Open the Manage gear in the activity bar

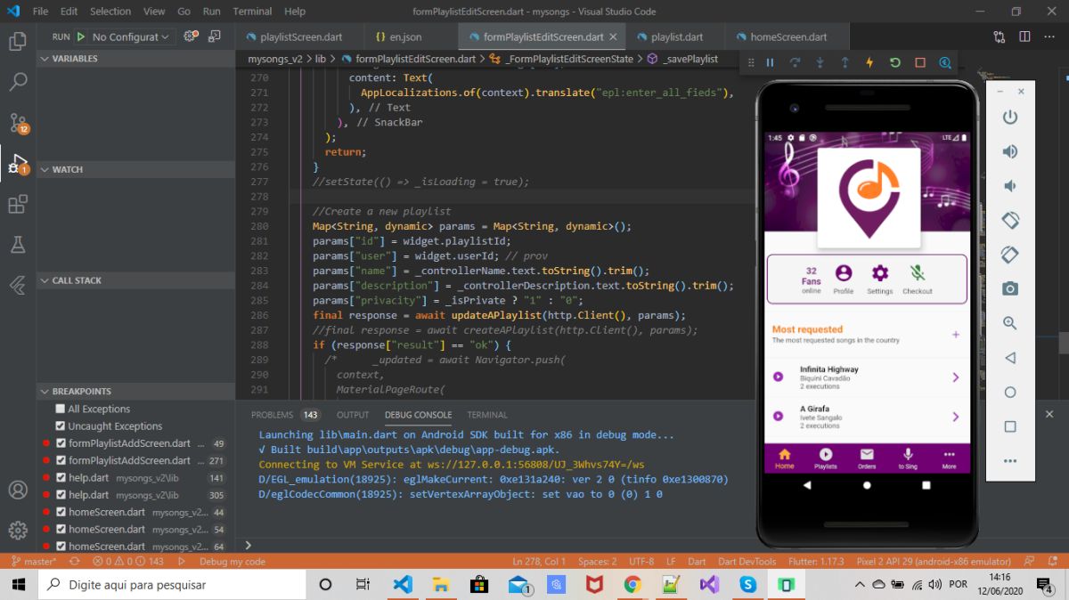click(x=18, y=531)
